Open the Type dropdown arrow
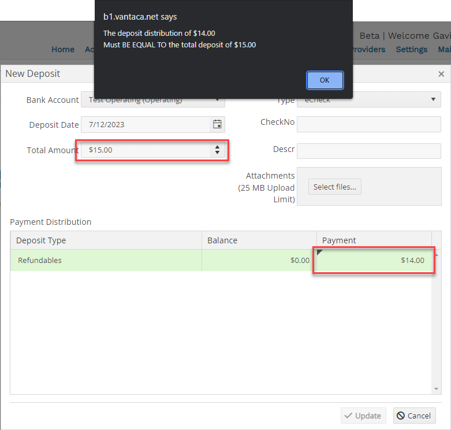Viewport: 451px width, 430px height. click(433, 99)
